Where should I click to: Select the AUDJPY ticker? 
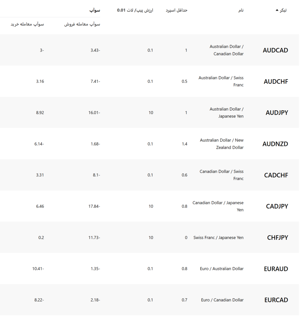pyautogui.click(x=277, y=113)
